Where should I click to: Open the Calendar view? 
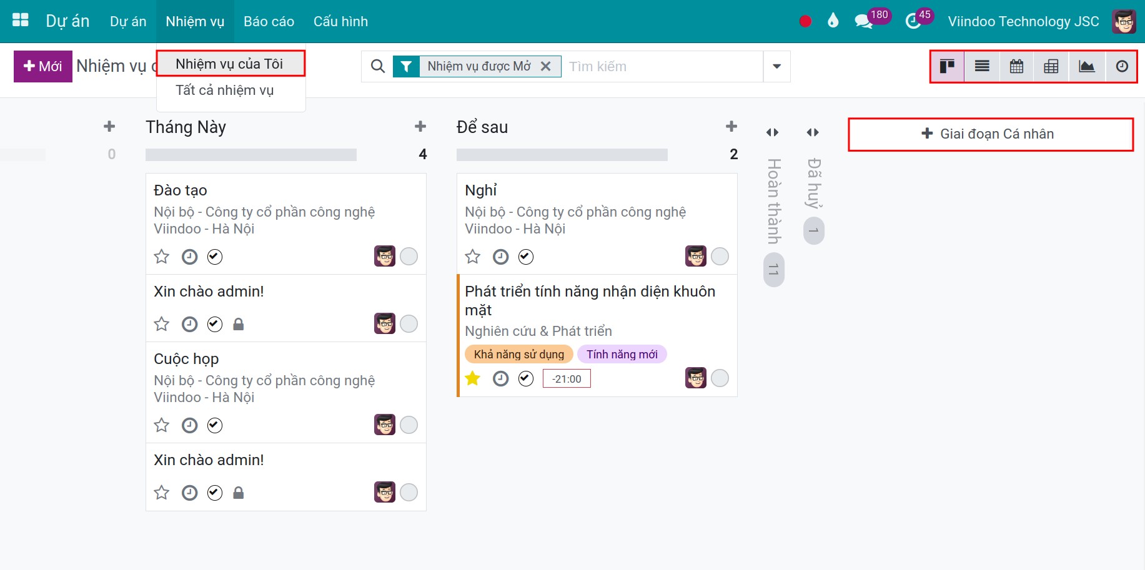point(1016,66)
